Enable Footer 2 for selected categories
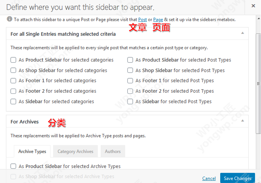This screenshot has height=183, width=261. click(13, 91)
